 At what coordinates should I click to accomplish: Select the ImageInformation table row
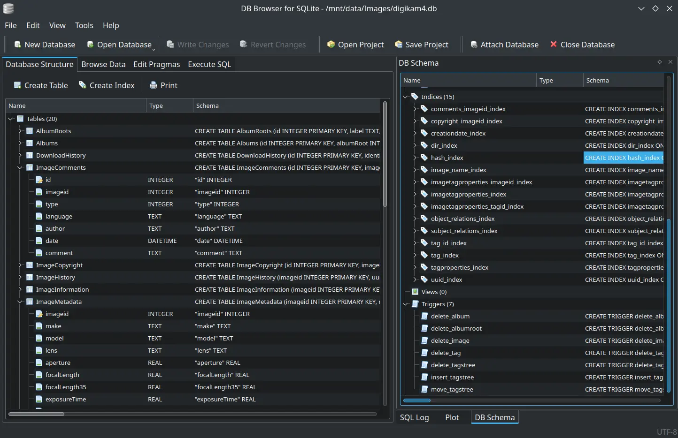[x=193, y=289]
